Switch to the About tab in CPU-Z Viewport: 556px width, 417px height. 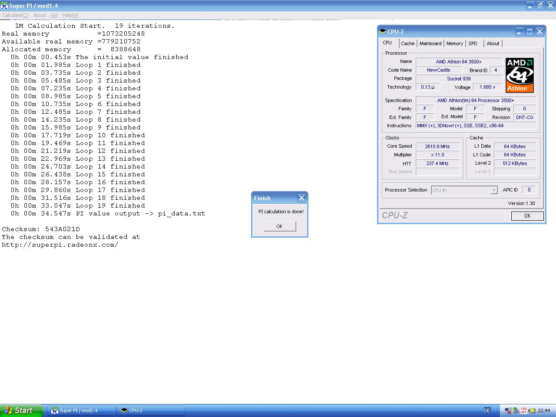pos(493,43)
